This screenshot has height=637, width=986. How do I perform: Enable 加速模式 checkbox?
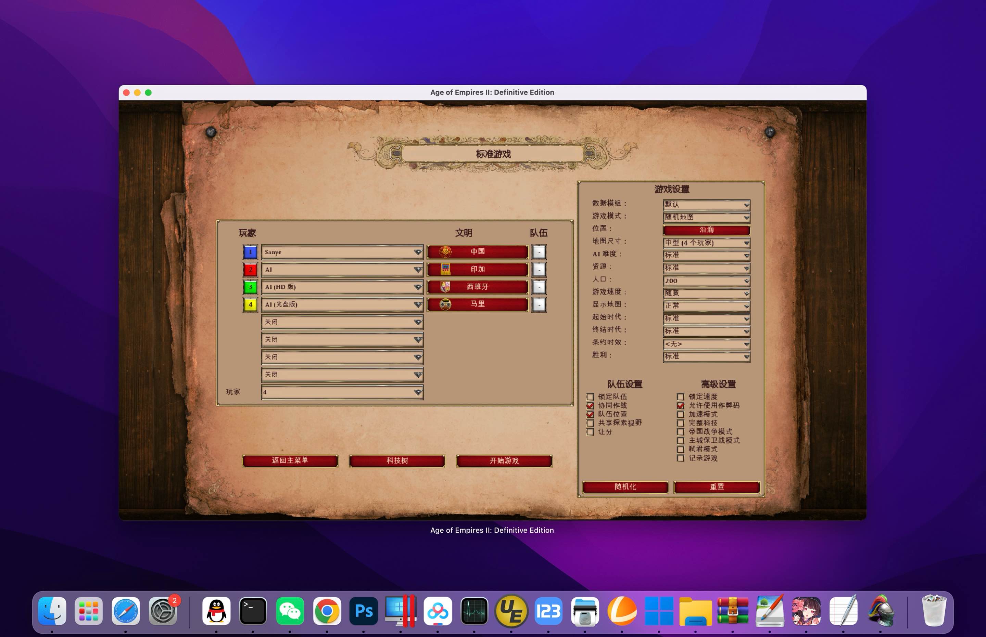click(x=681, y=414)
